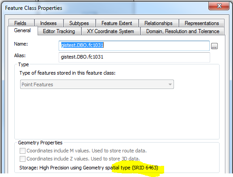This screenshot has height=177, width=233.
Task: Switch to Editor Tracking tab
Action: 59,31
